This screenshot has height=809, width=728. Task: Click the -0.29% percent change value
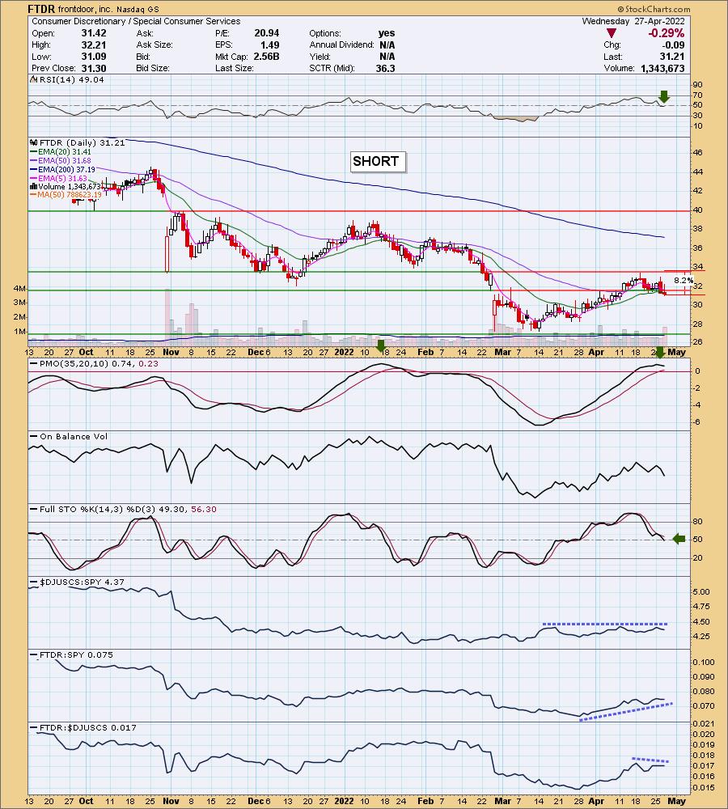(x=666, y=33)
